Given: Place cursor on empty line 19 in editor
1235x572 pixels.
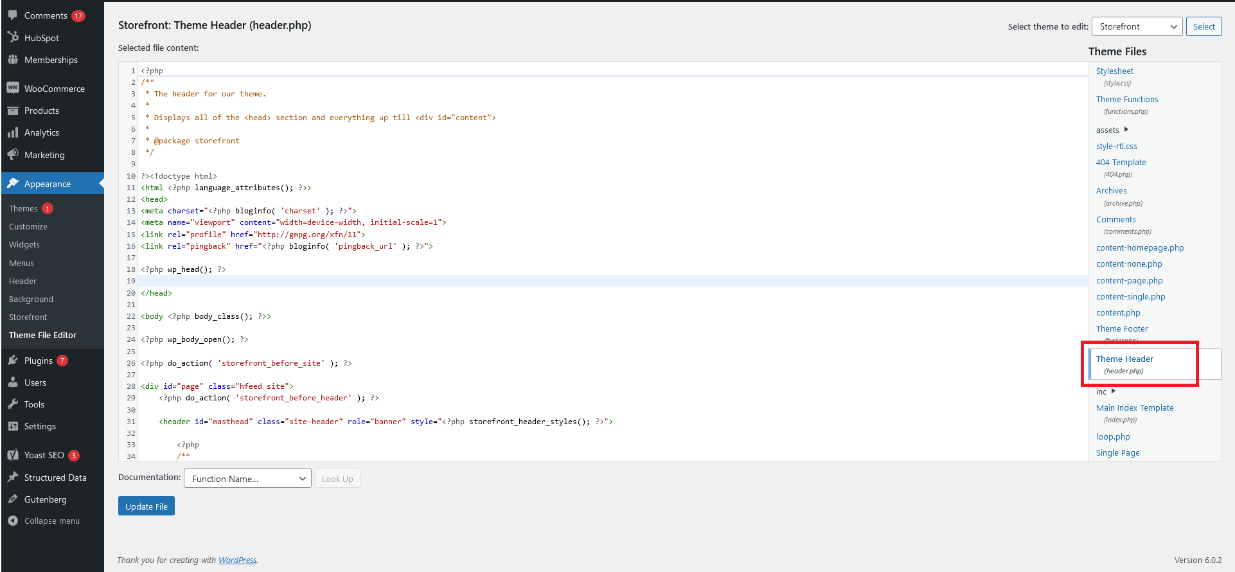Looking at the screenshot, I should (x=578, y=281).
